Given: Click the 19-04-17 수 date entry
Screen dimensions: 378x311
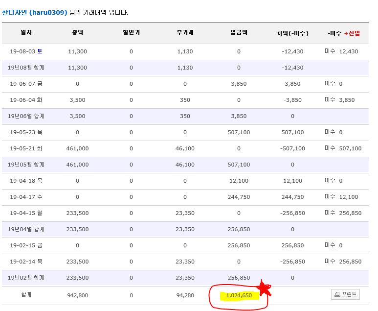Looking at the screenshot, I should click(x=26, y=197).
